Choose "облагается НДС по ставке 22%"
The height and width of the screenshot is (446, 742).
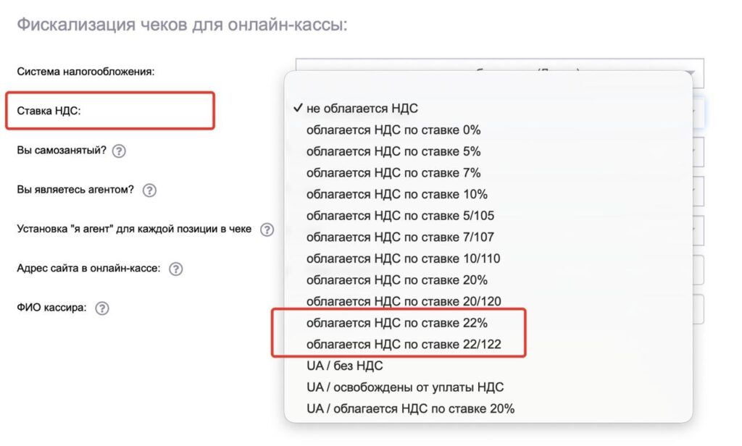tap(396, 323)
